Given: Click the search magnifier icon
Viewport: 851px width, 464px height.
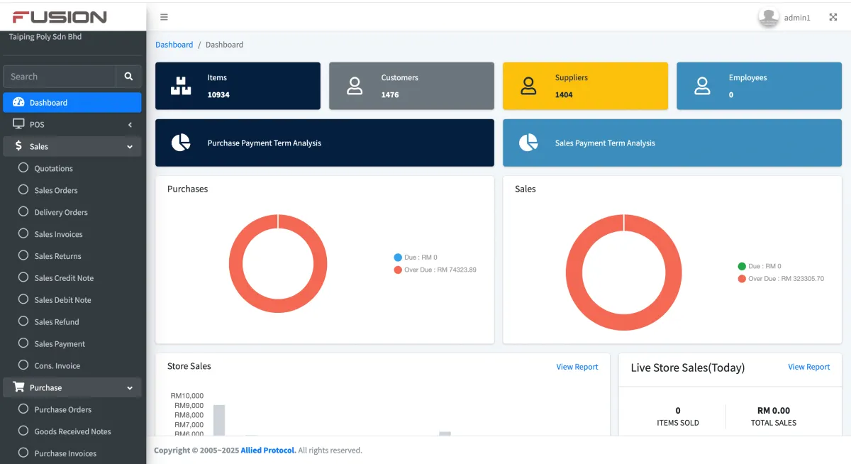Looking at the screenshot, I should pos(128,76).
